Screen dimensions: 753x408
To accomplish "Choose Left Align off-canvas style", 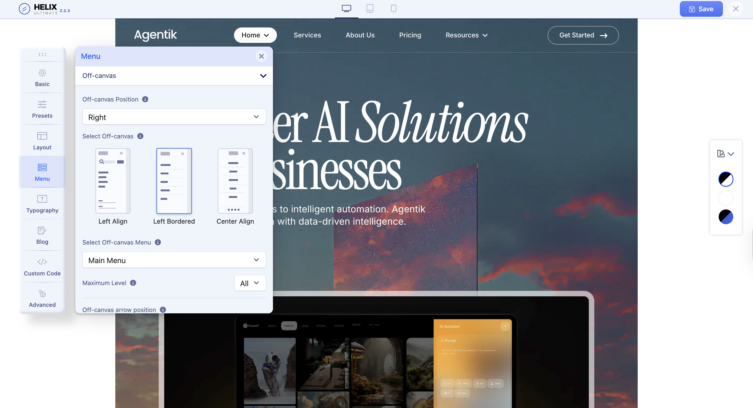I will pyautogui.click(x=113, y=181).
